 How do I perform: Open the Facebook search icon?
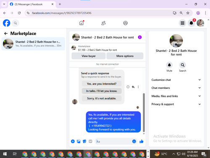[16, 23]
